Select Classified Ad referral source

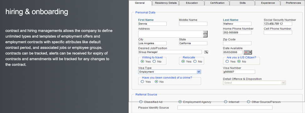pyautogui.click(x=141, y=102)
